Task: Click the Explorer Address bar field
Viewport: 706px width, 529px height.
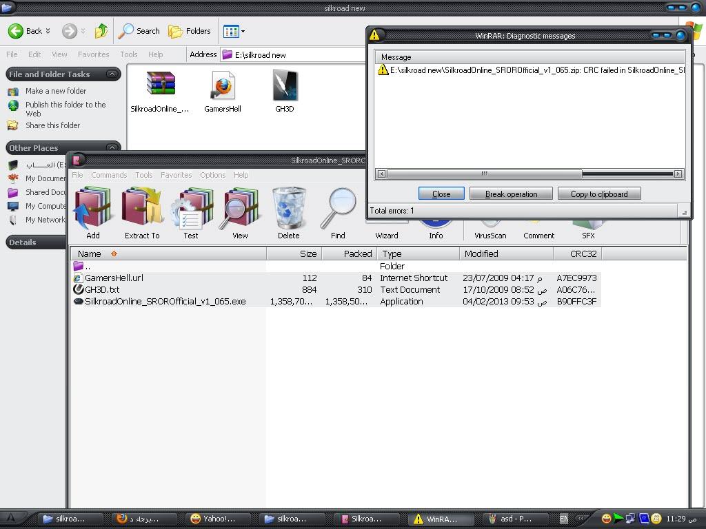Action: [292, 55]
